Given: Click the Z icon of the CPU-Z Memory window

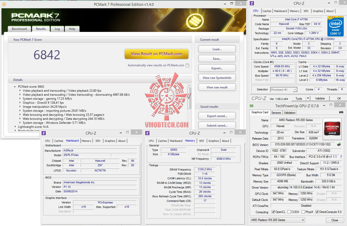Looking at the screenshot, I should pos(147,133).
